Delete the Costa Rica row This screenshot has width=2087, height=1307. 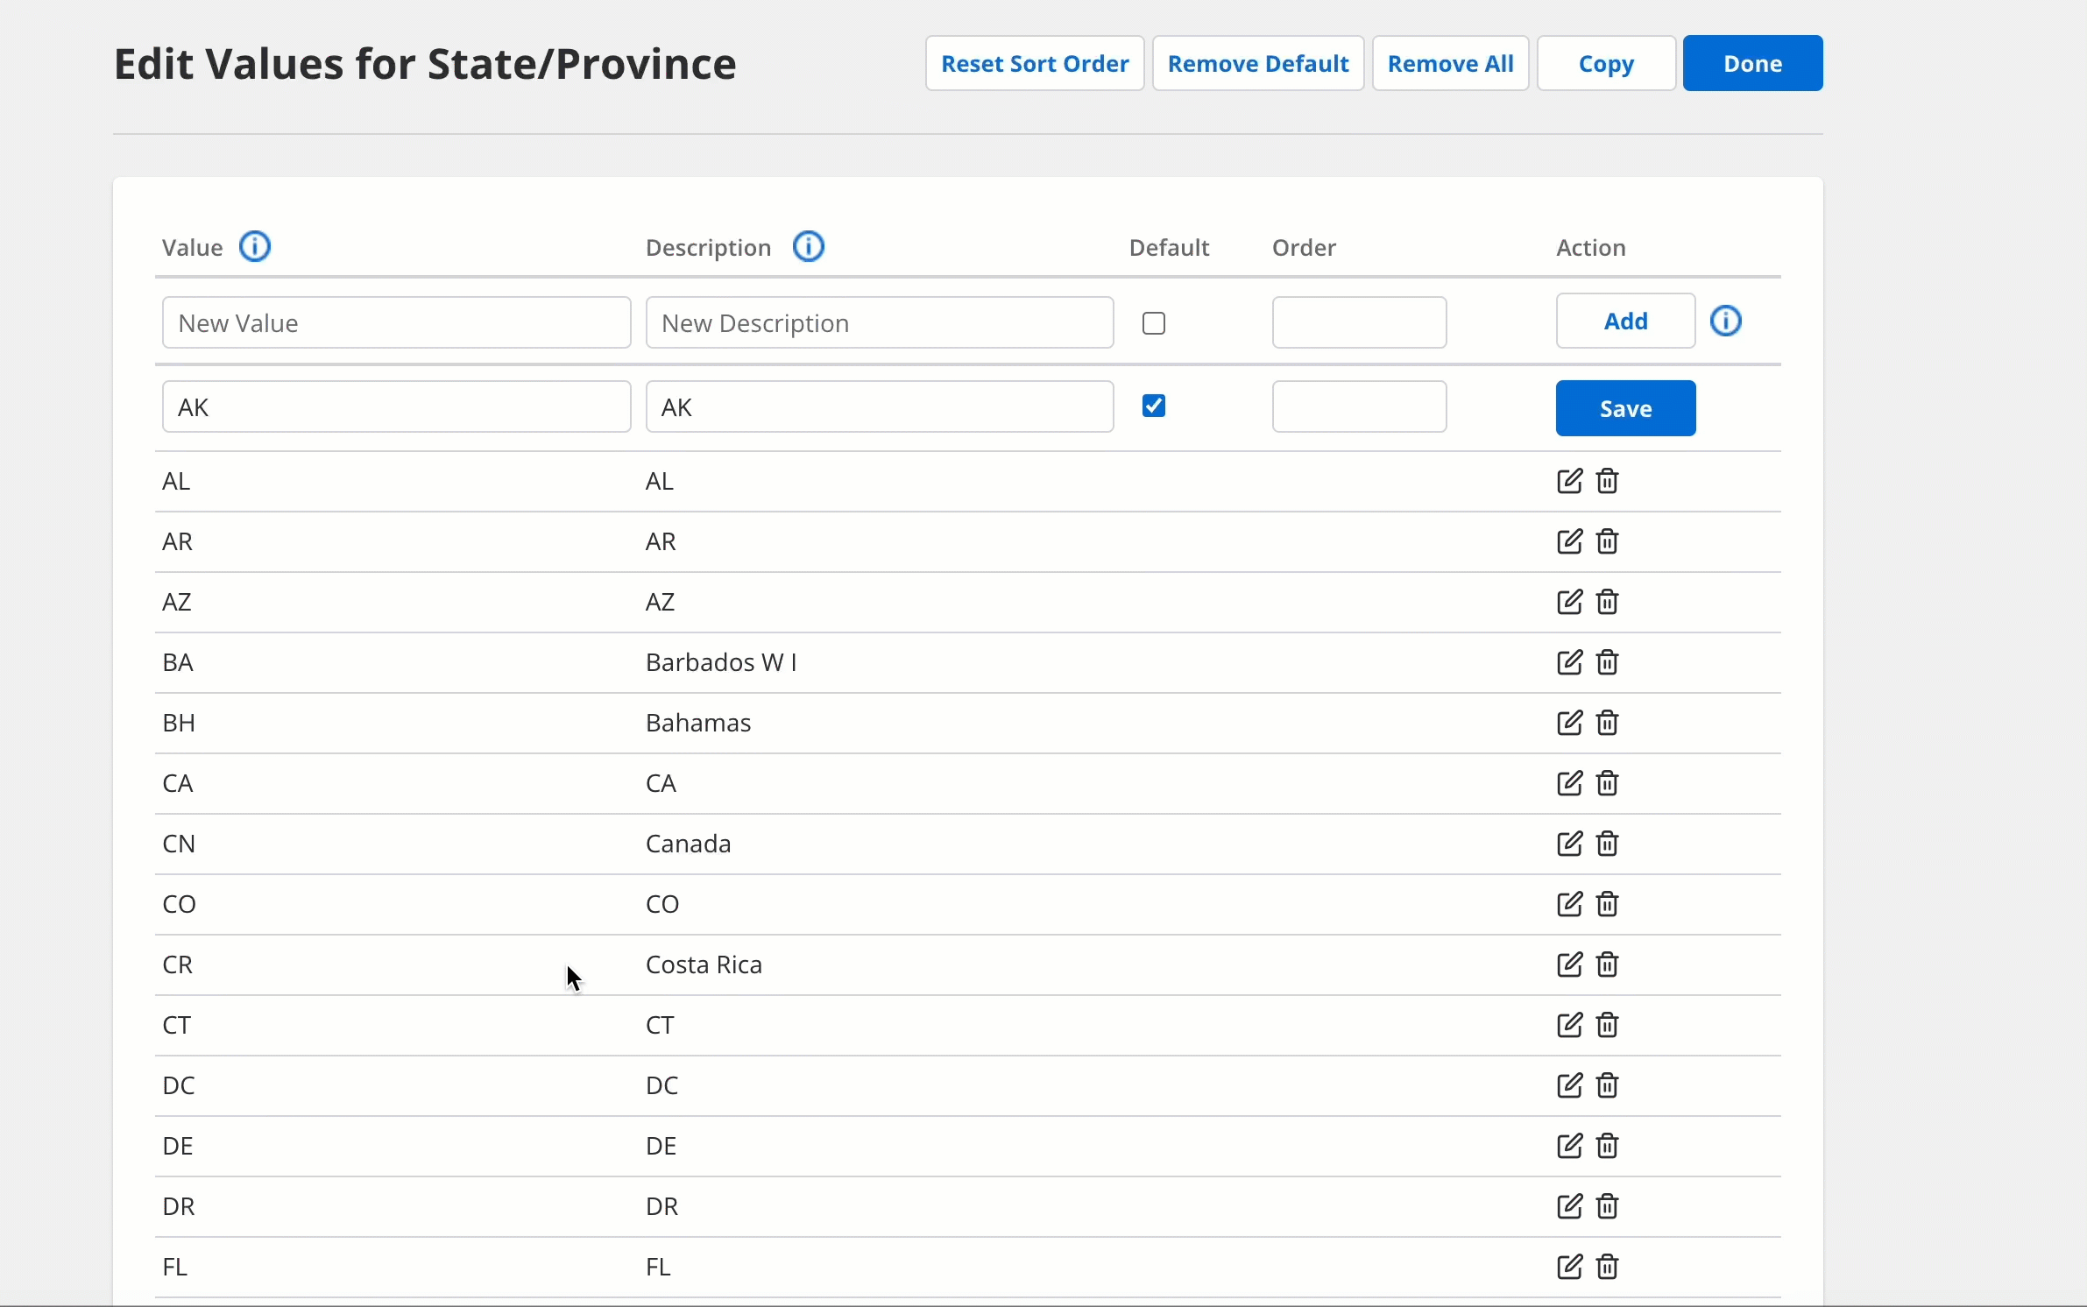coord(1607,964)
